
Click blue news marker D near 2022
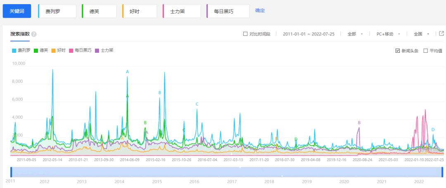[433, 129]
